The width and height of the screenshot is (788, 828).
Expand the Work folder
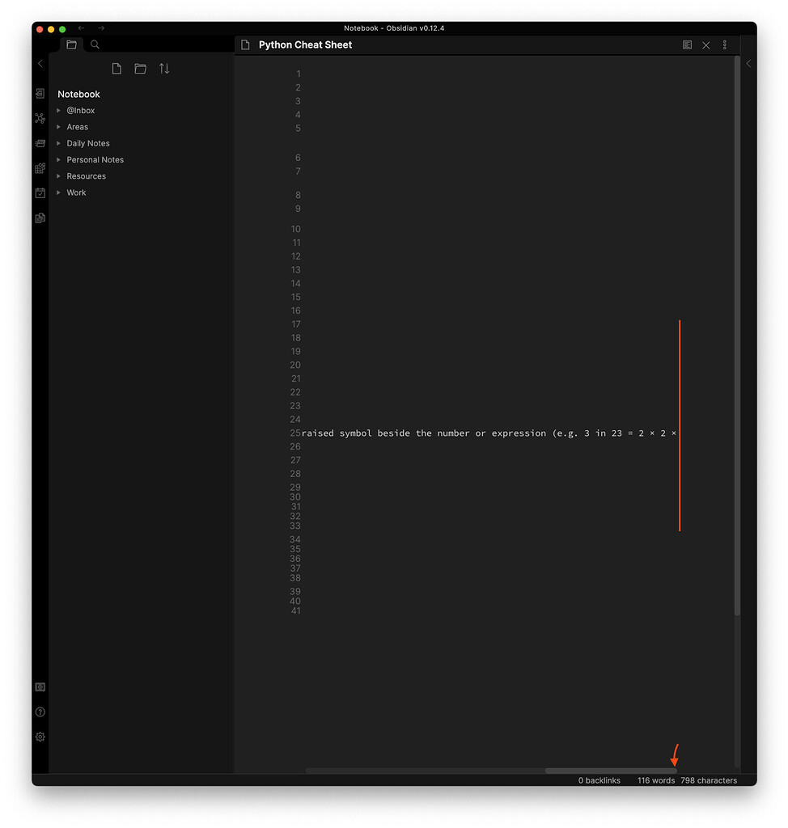click(57, 192)
